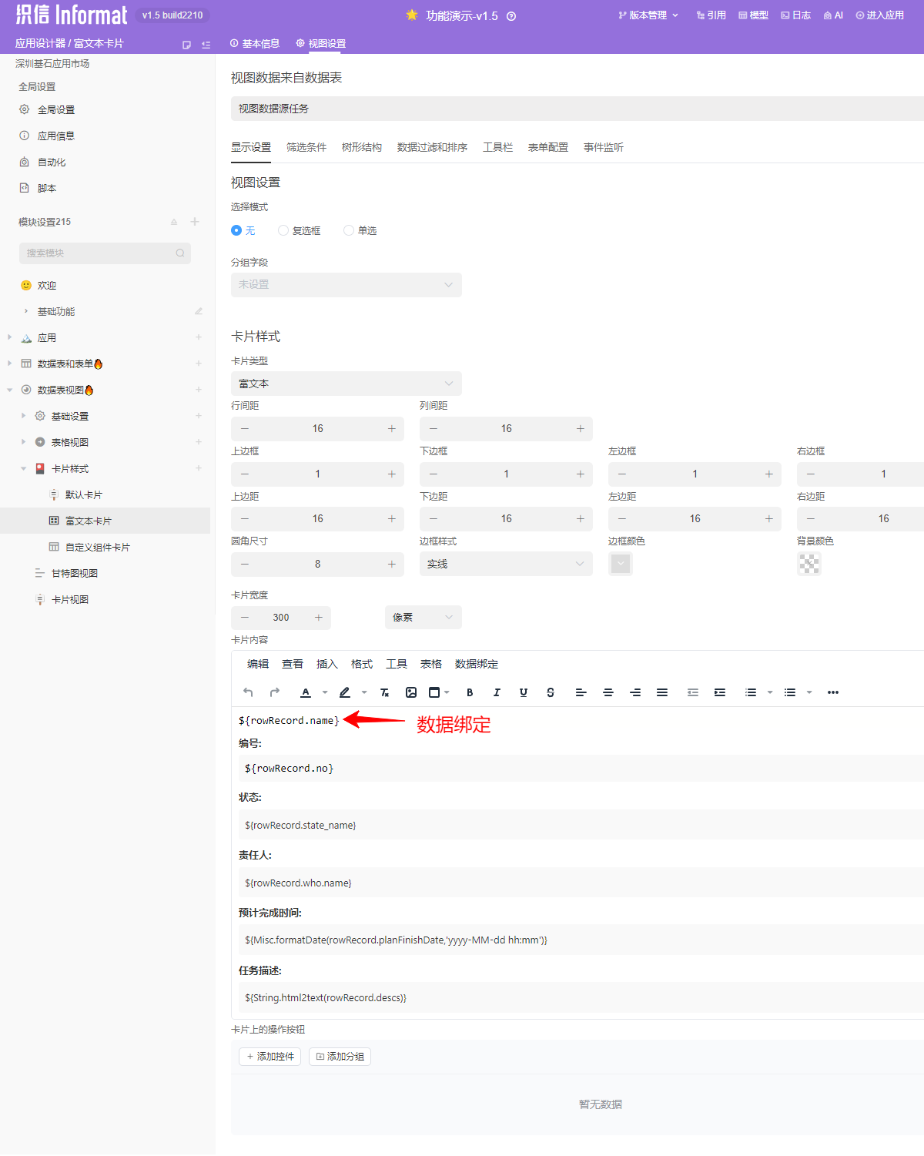
Task: Toggle underline in the editor toolbar
Action: (524, 692)
